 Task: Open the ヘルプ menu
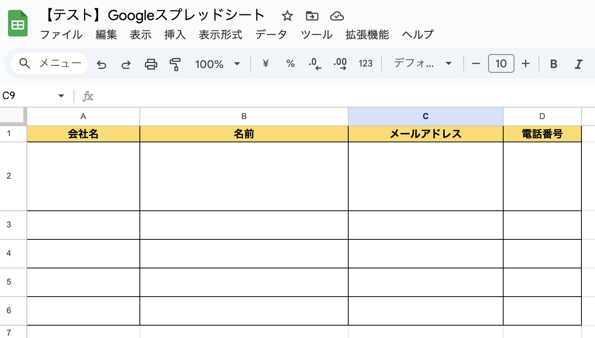[x=418, y=35]
